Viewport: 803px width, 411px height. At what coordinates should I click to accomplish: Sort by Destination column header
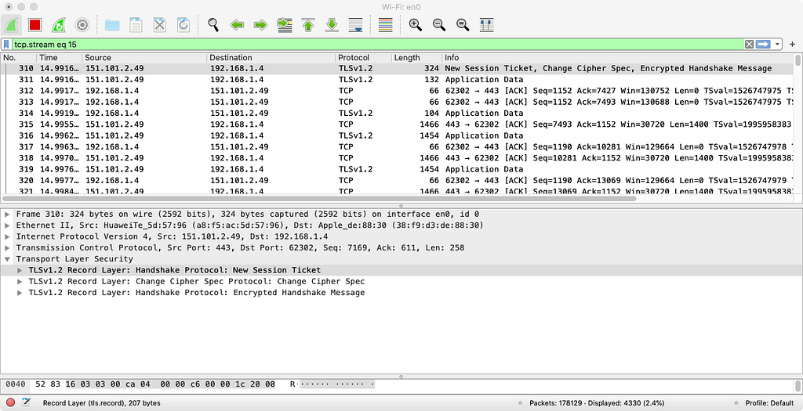tap(271, 58)
